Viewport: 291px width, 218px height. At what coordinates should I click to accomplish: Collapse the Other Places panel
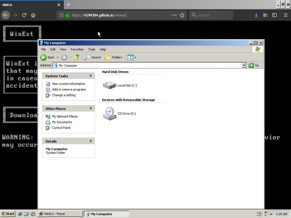click(91, 108)
